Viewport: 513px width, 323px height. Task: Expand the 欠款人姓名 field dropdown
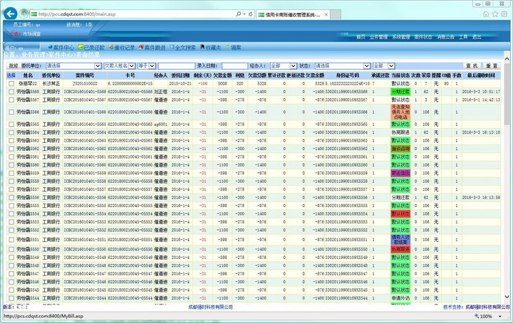pyautogui.click(x=132, y=66)
